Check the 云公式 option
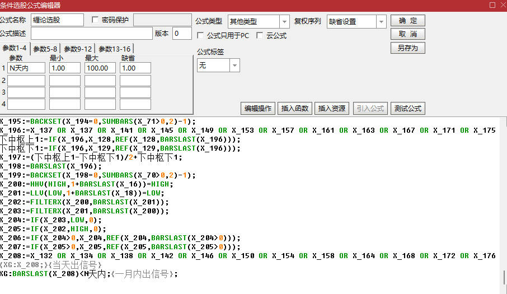 click(x=259, y=35)
